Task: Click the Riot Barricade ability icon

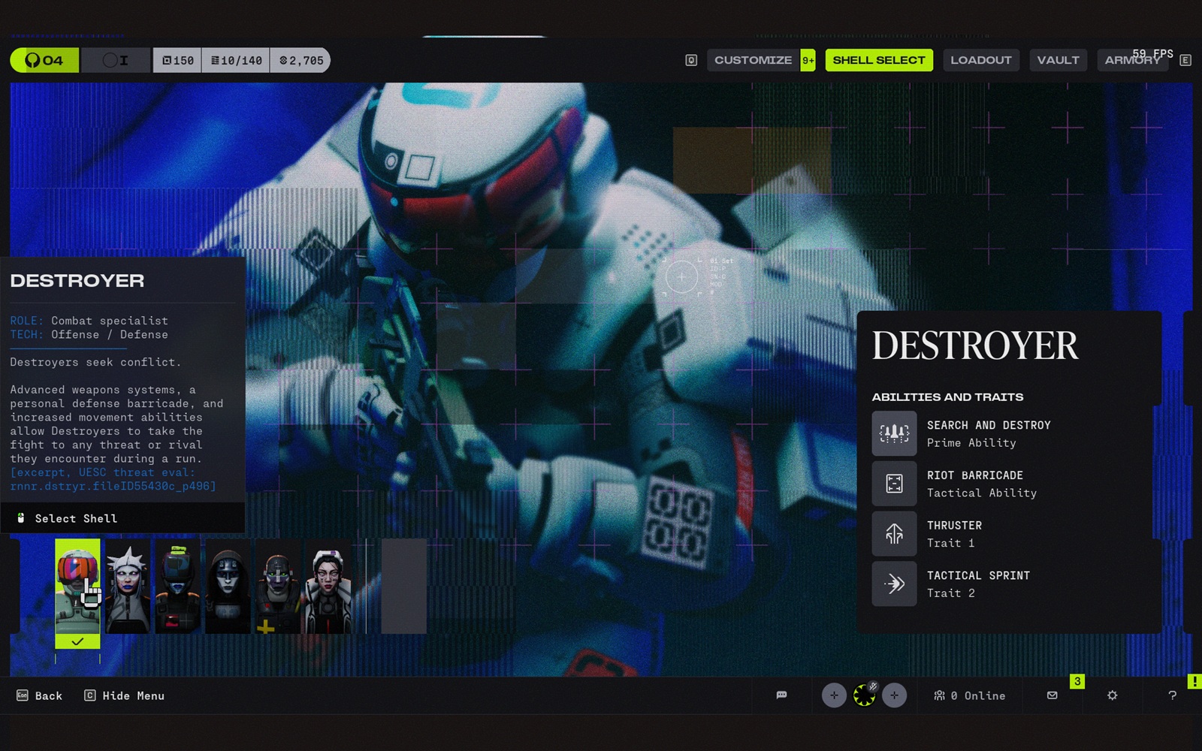Action: [x=894, y=484]
